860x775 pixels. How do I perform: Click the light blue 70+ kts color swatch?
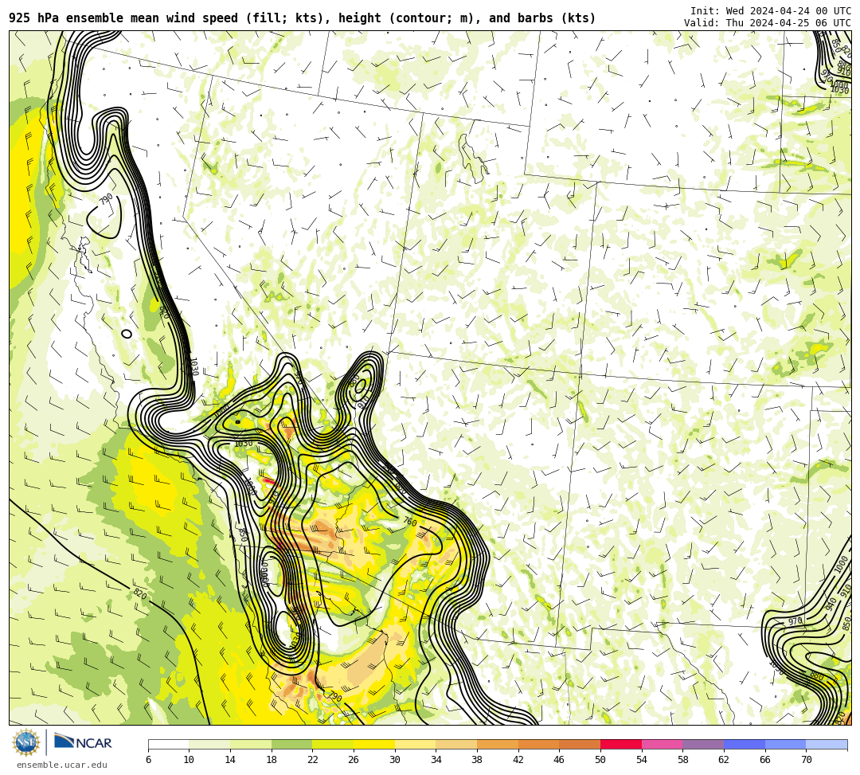tap(827, 744)
